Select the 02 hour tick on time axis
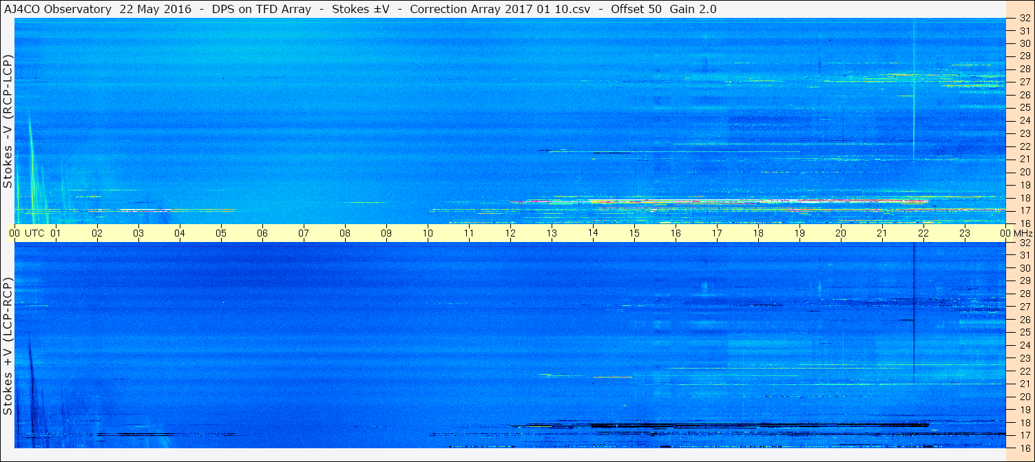This screenshot has height=462, width=1035. point(97,233)
